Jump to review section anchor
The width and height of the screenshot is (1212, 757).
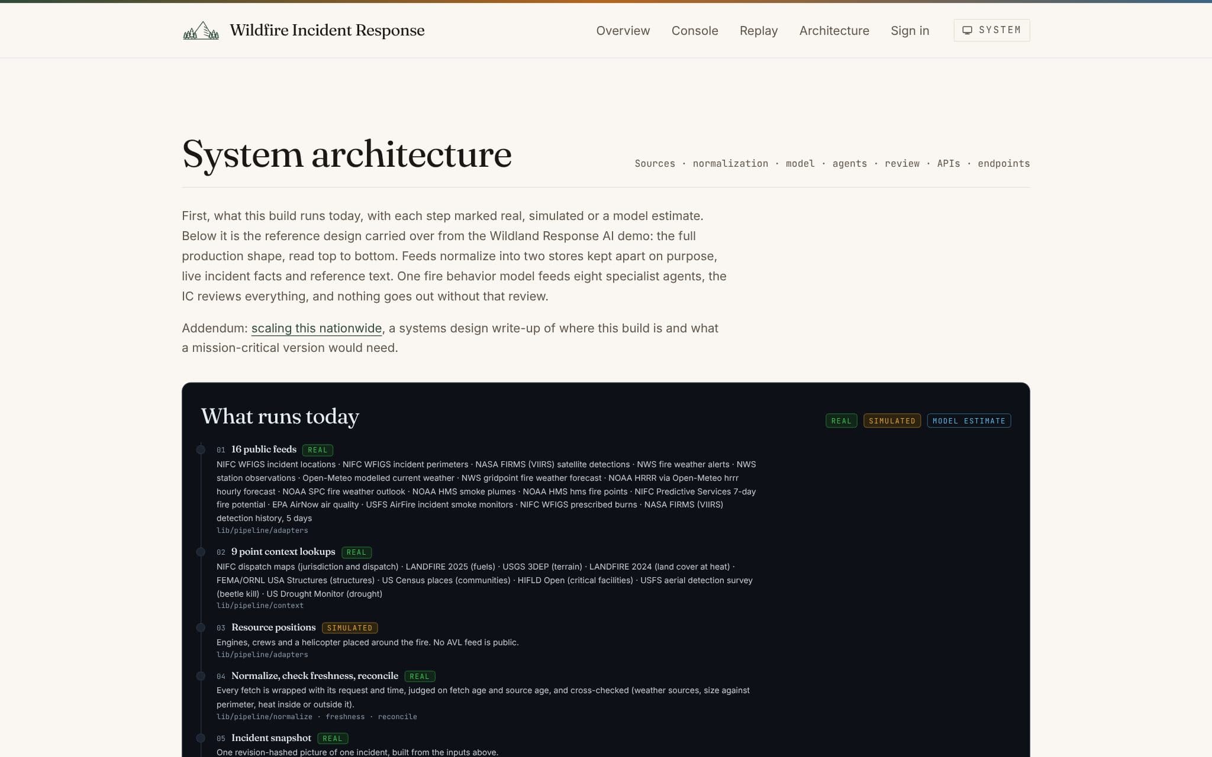pos(902,164)
